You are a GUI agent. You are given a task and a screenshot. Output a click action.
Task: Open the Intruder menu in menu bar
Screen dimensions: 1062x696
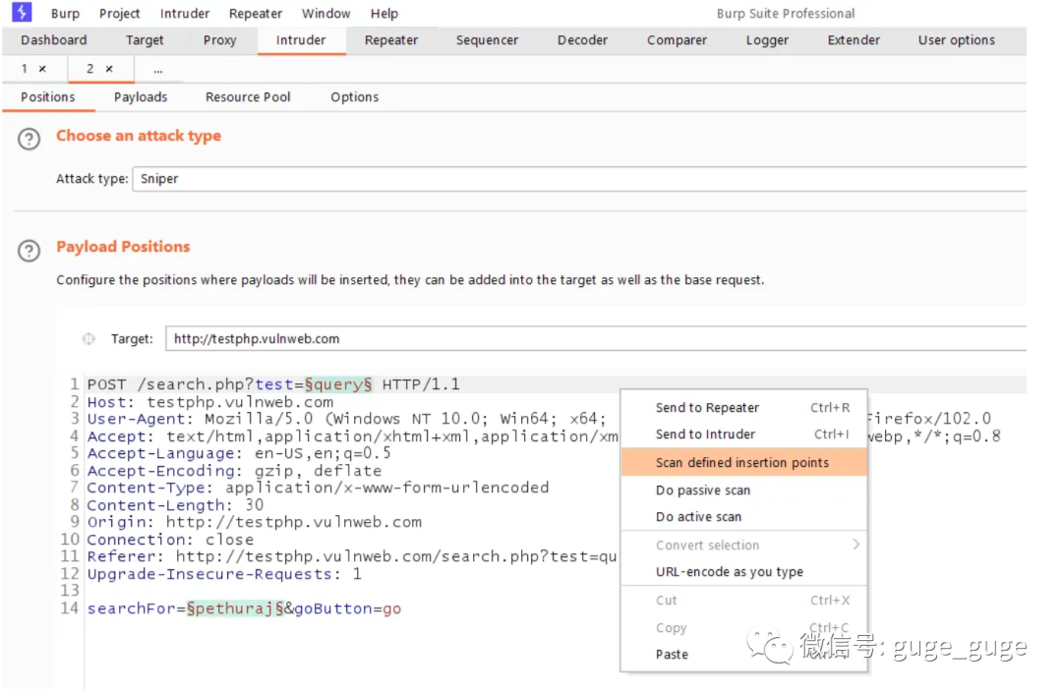click(x=184, y=14)
